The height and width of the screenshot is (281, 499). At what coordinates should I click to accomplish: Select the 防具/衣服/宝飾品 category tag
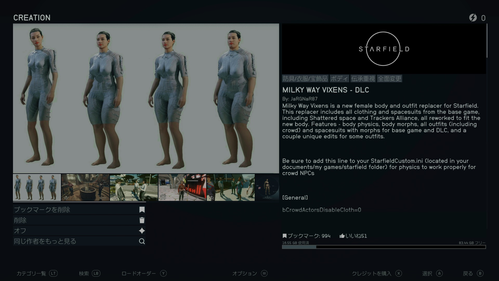[x=305, y=79]
